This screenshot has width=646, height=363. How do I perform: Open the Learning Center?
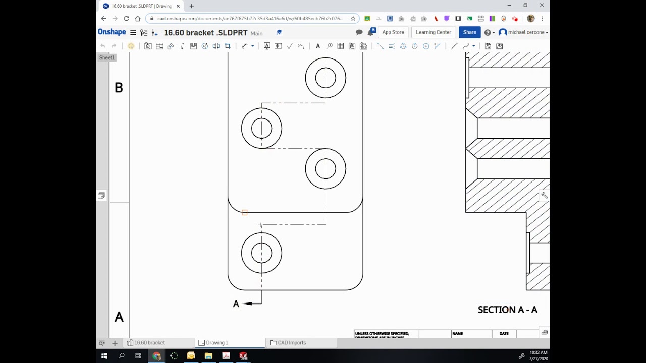tap(434, 32)
